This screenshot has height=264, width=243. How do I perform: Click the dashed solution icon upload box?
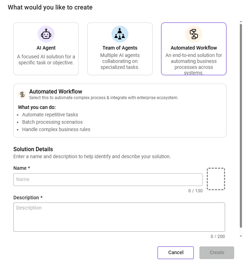(x=216, y=179)
